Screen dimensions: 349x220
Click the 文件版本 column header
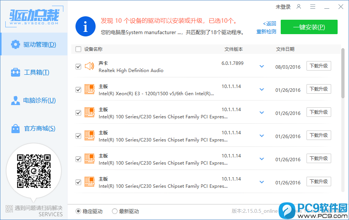(x=233, y=49)
